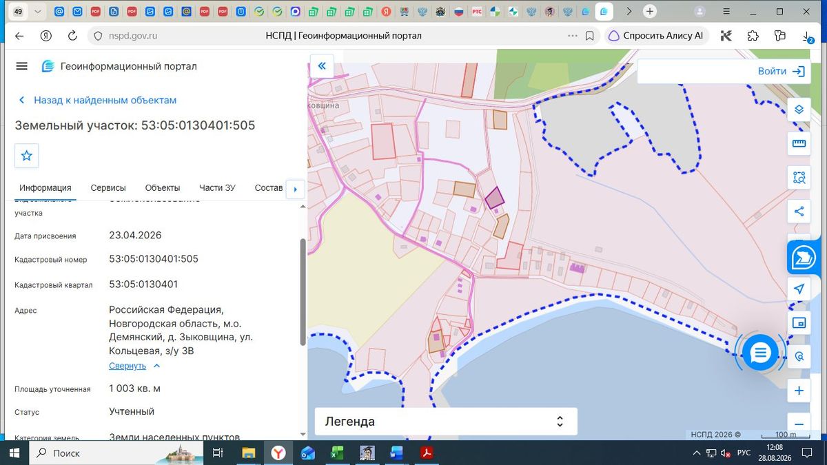Open the browser downloads arrow
The image size is (827, 465).
806,36
